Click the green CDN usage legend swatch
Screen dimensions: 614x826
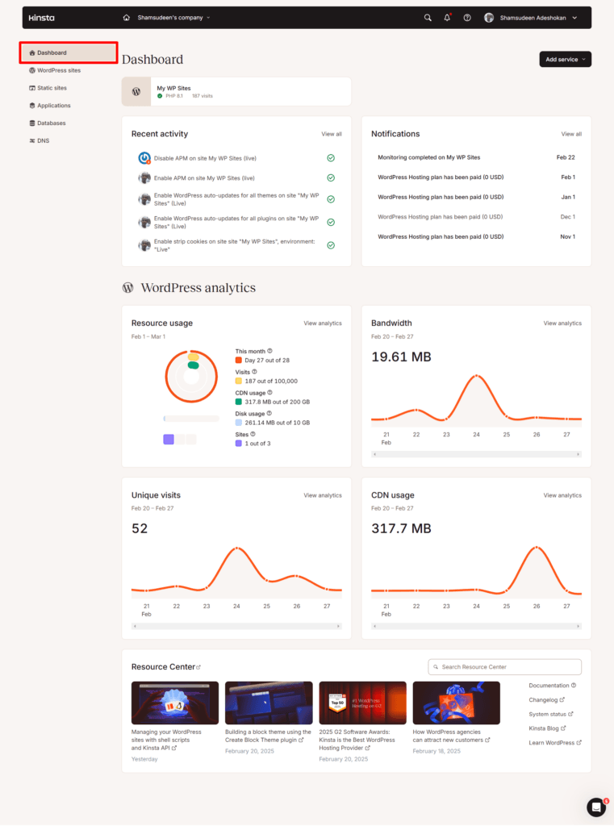(238, 402)
